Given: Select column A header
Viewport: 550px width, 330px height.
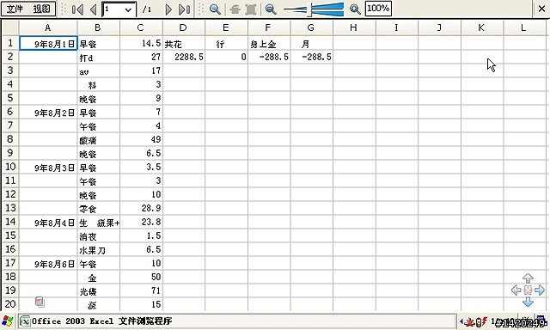Looking at the screenshot, I should point(48,27).
